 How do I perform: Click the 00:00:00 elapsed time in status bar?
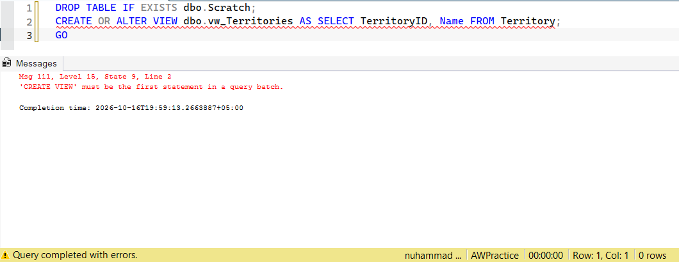point(546,255)
